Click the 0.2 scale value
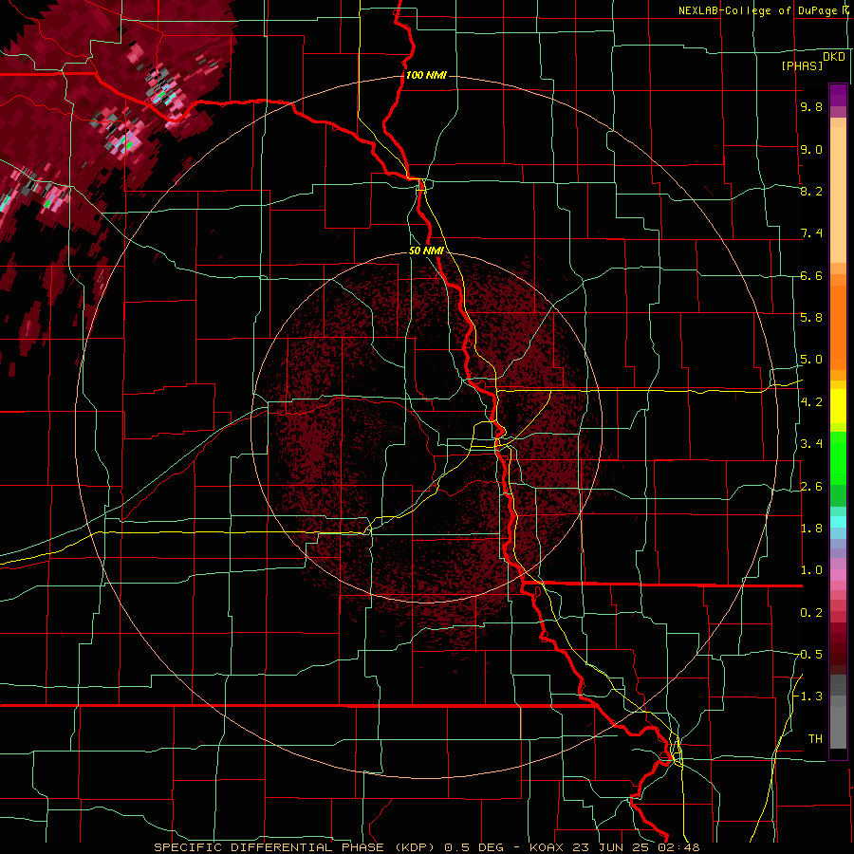Screen dimensions: 854x854 click(811, 612)
